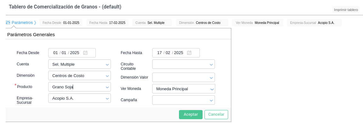
Task: Expand the Circuito Contable dropdown
Action: [211, 64]
